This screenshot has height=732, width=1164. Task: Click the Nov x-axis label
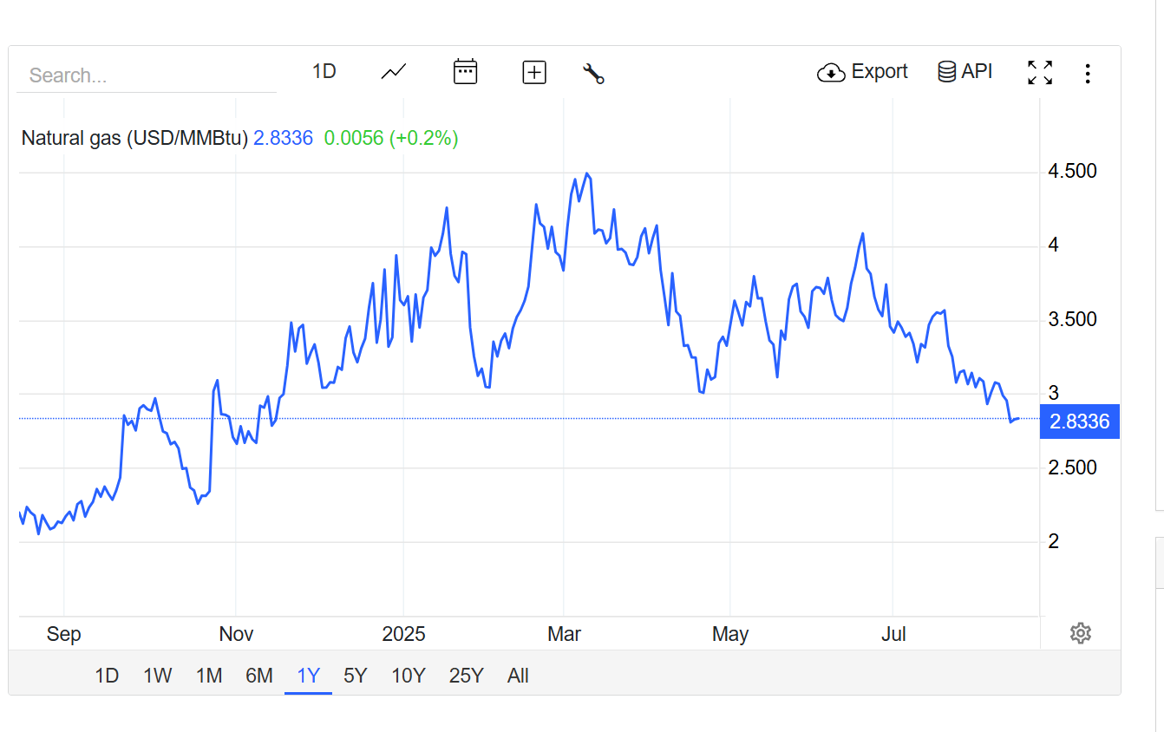tap(236, 634)
